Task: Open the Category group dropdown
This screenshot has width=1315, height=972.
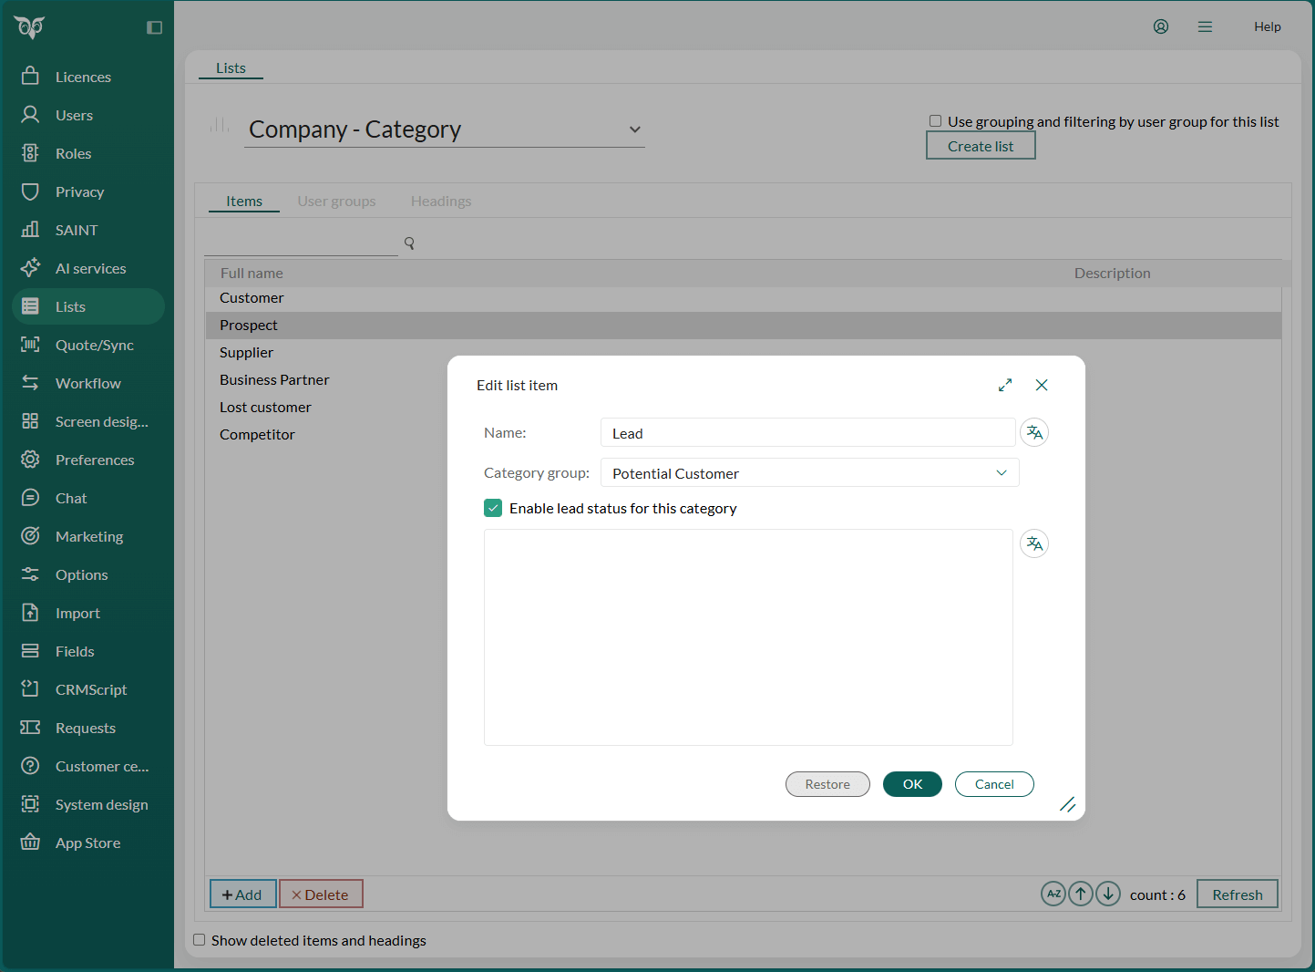Action: [1001, 472]
